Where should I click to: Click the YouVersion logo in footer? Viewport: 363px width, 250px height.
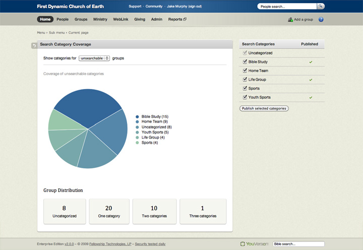(x=254, y=244)
